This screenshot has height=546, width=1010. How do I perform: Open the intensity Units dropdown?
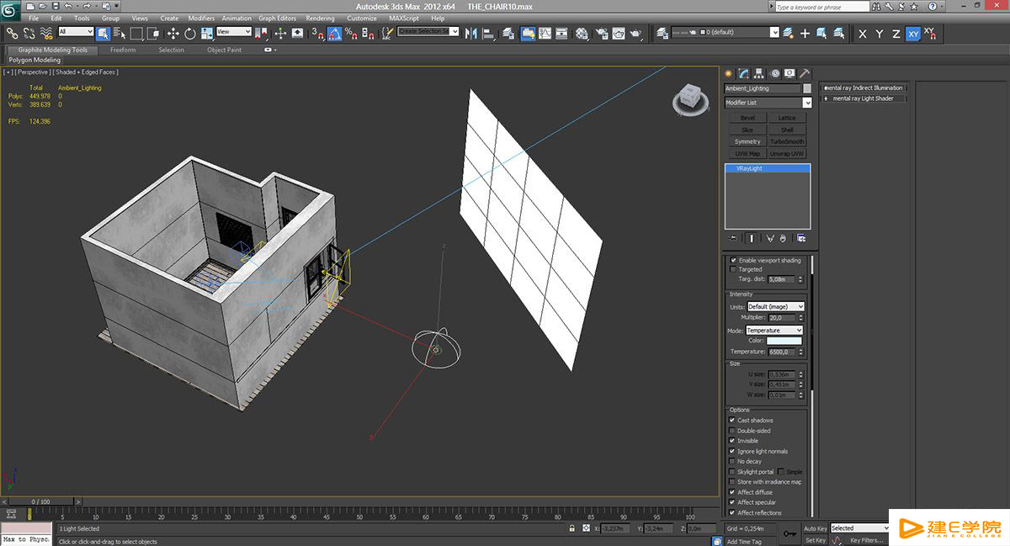point(775,307)
